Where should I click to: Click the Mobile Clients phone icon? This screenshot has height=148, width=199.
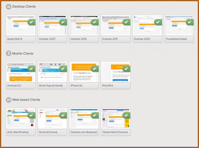[9, 53]
